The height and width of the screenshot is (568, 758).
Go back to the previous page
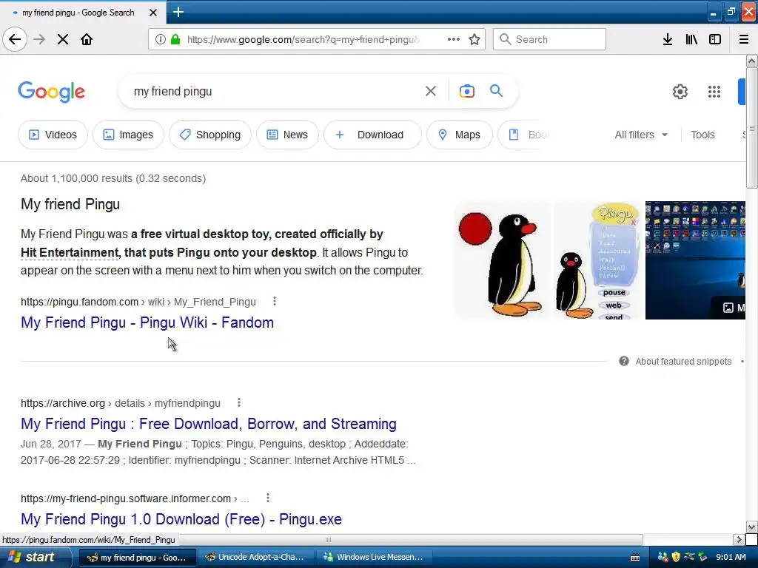(x=15, y=39)
